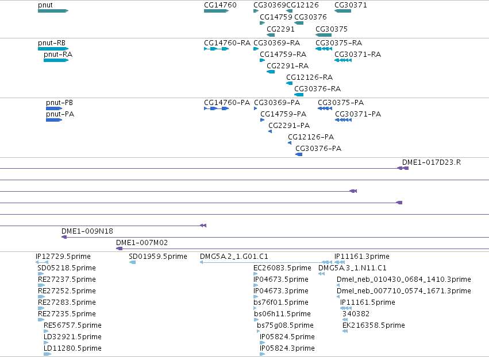Open the DMG5A2_1.G01.C1 label
The width and height of the screenshot is (489, 357).
[234, 257]
